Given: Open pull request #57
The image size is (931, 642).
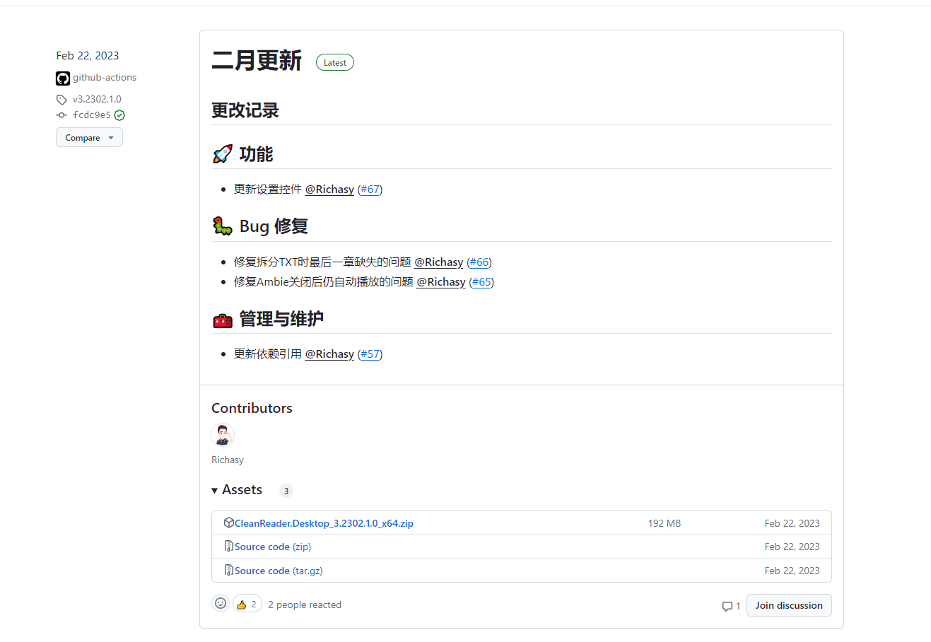Looking at the screenshot, I should pos(370,354).
